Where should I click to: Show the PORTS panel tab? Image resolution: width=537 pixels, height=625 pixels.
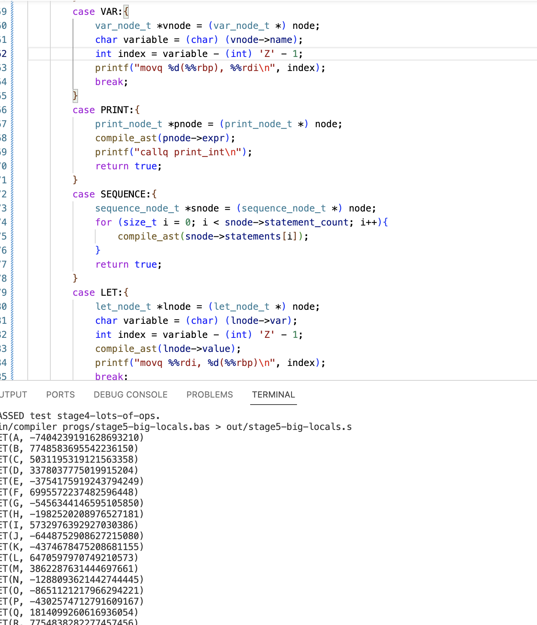pyautogui.click(x=60, y=394)
